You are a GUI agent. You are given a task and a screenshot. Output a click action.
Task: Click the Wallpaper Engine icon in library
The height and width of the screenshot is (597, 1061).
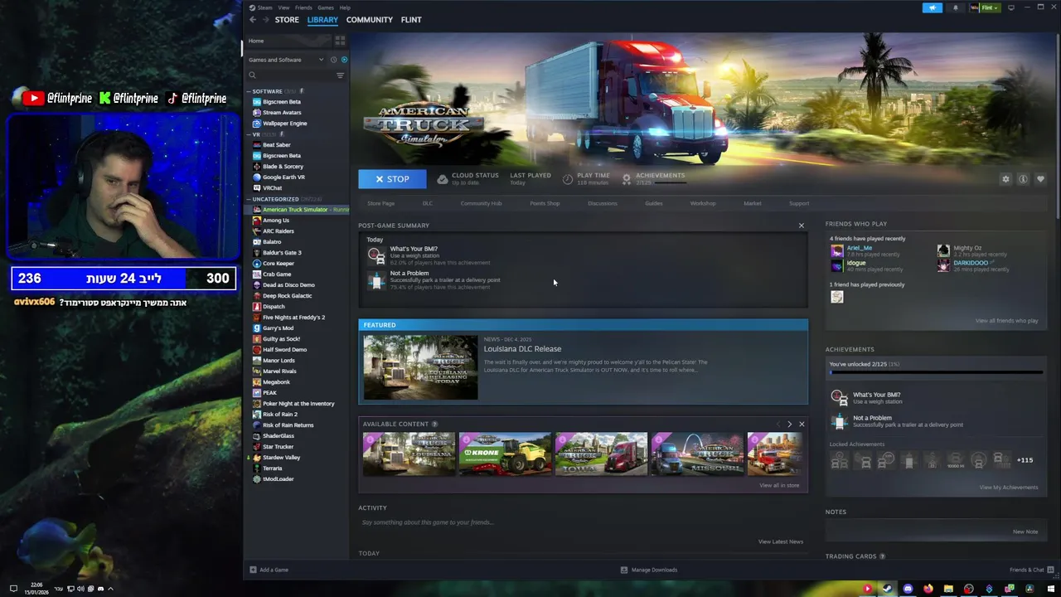(257, 124)
